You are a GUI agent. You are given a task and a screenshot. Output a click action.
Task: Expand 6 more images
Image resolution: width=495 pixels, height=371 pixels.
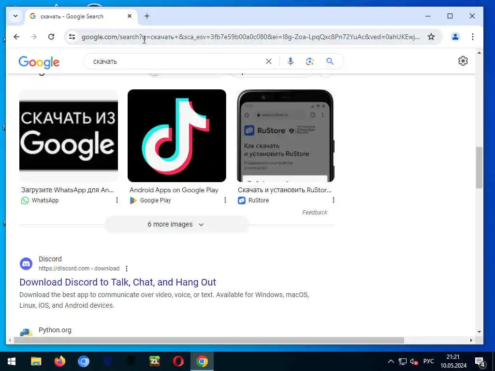point(176,224)
